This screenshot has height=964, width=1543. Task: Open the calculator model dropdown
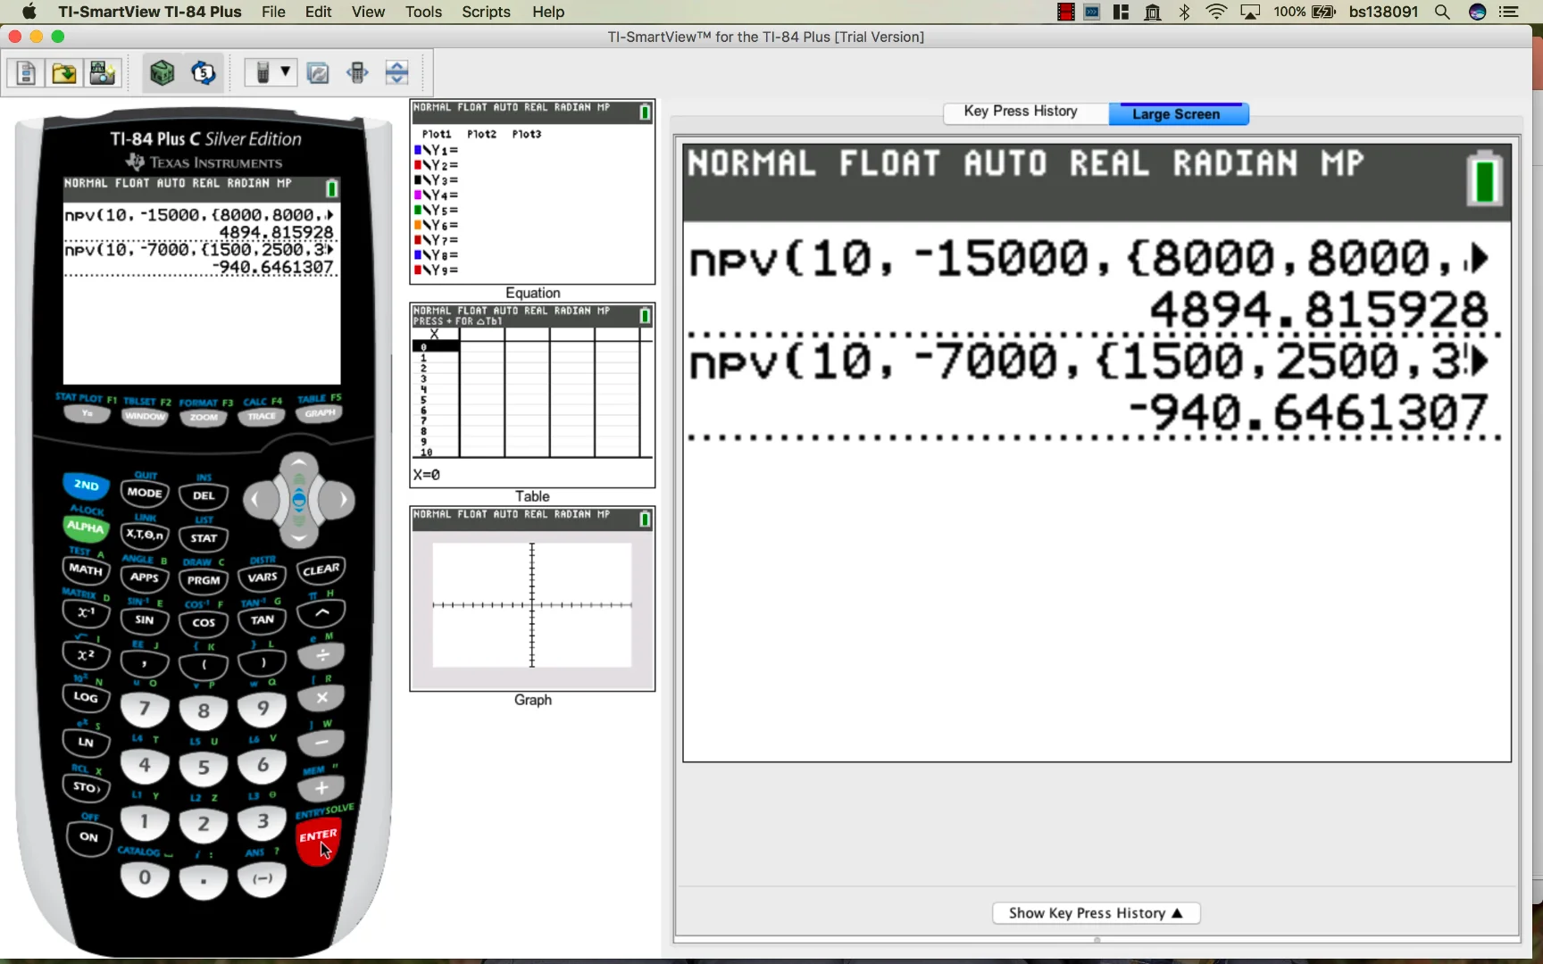point(271,73)
